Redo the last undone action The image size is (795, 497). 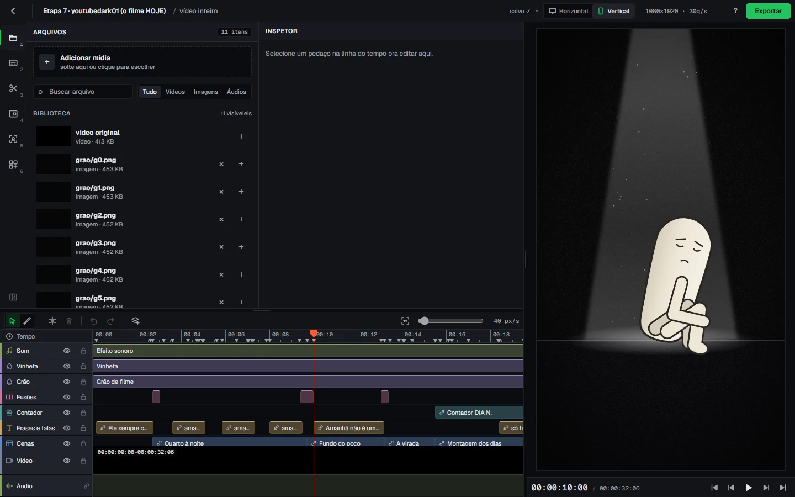(110, 321)
